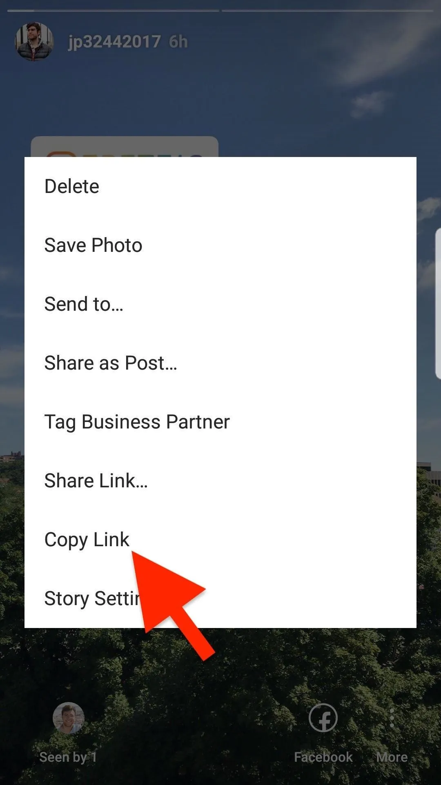Choose Share as Post… option
This screenshot has width=441, height=785.
coord(220,363)
